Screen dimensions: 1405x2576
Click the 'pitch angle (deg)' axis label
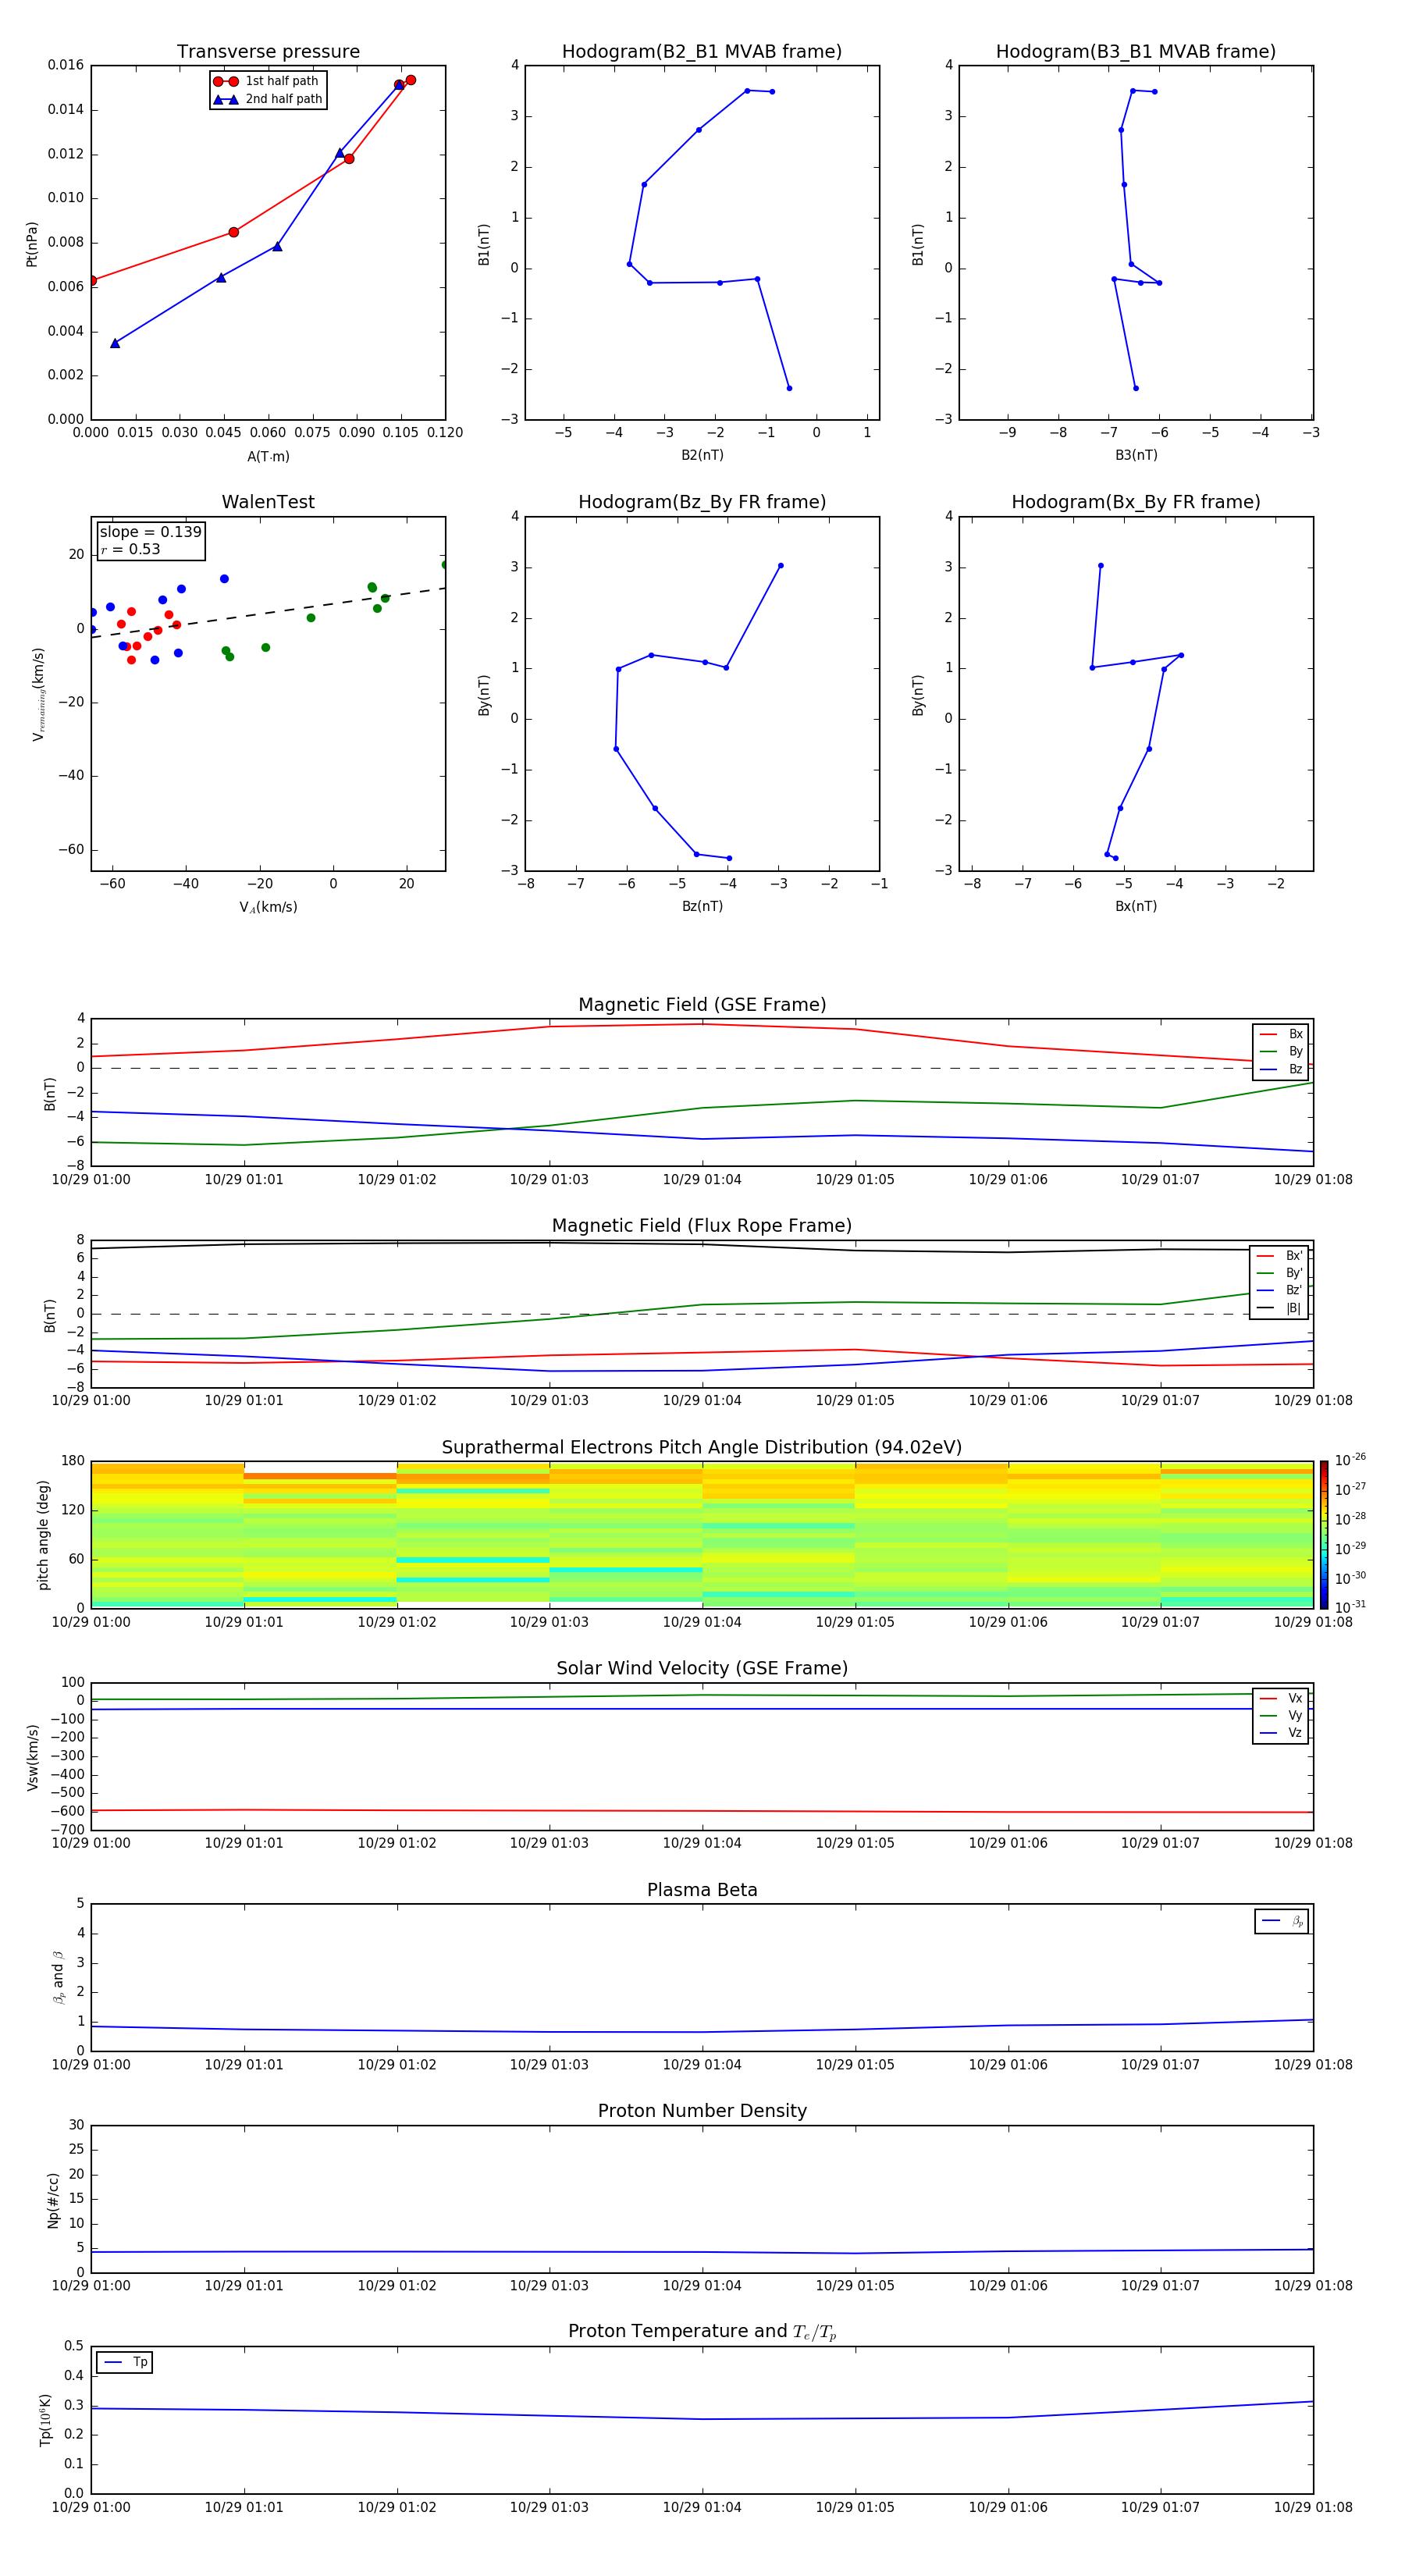point(43,1535)
